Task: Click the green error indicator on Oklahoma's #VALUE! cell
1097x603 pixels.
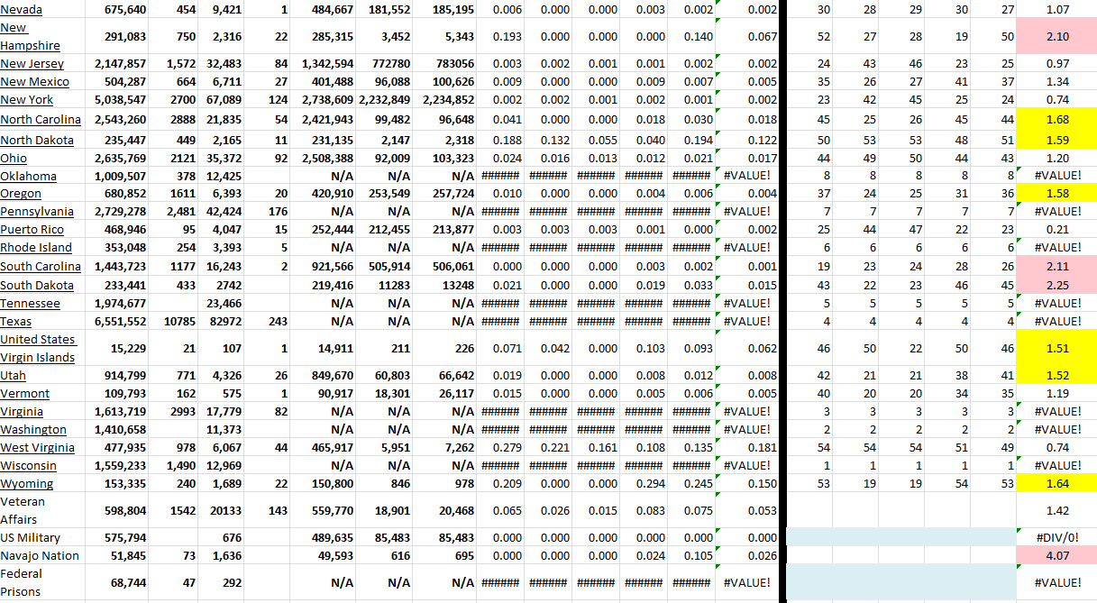Action: pyautogui.click(x=718, y=170)
